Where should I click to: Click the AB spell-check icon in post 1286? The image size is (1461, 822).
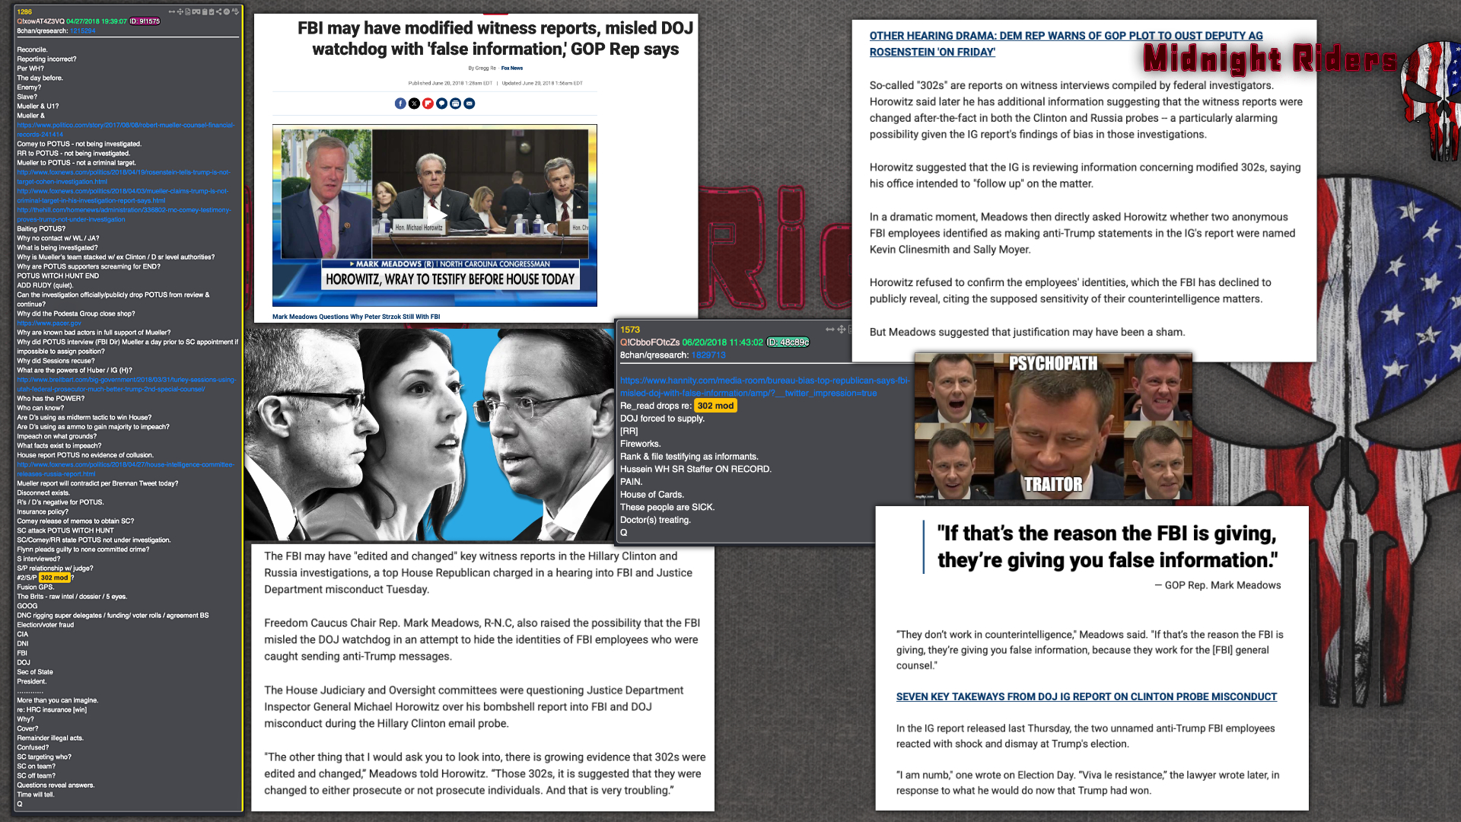[x=235, y=11]
